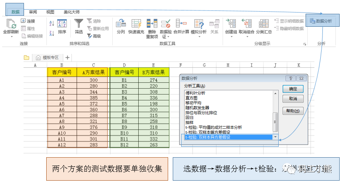Click 显示明细数据 show detail
Screen dimensions: 343x184
click(289, 21)
